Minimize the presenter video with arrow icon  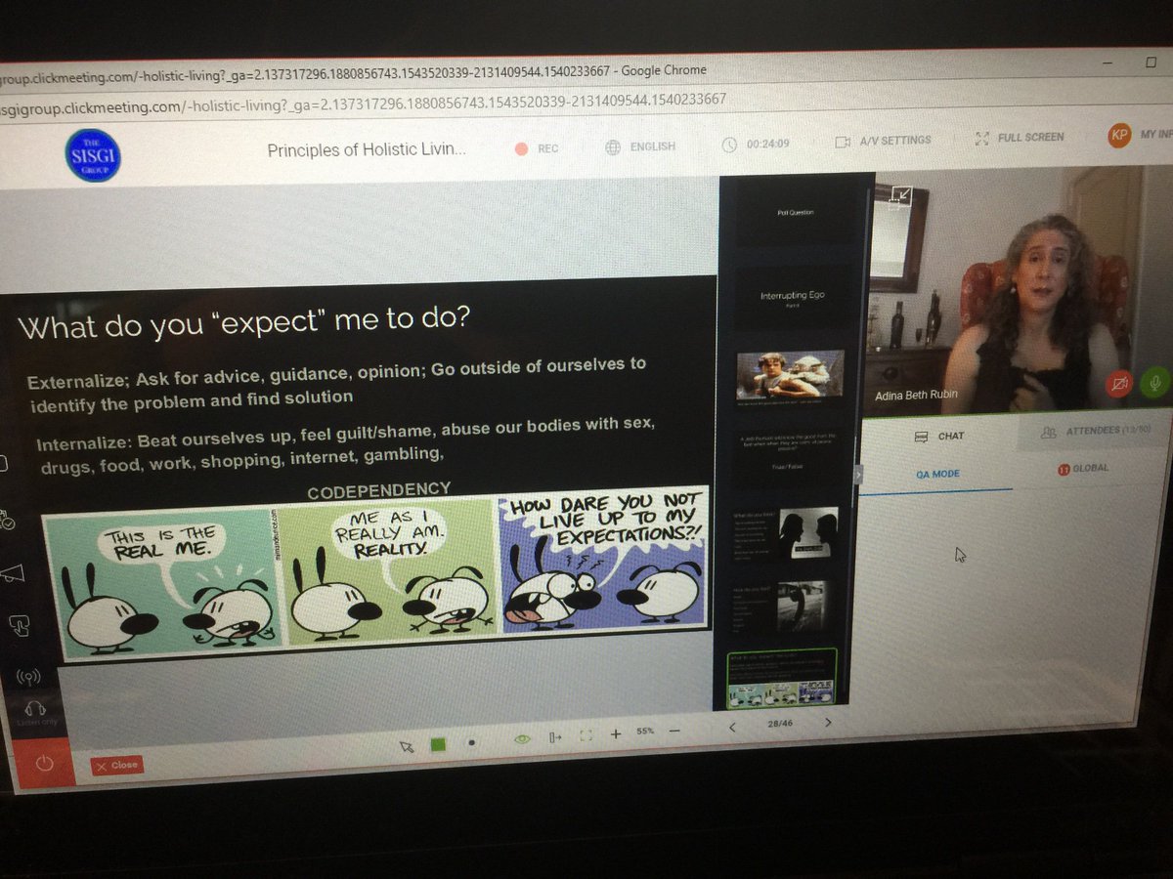[901, 196]
